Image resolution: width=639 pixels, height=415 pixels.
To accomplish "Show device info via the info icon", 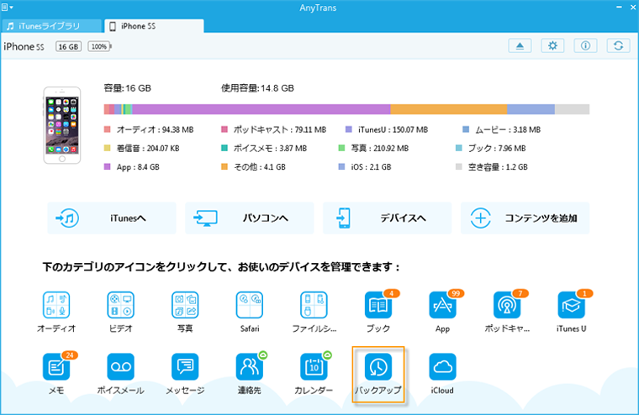I will pyautogui.click(x=586, y=45).
